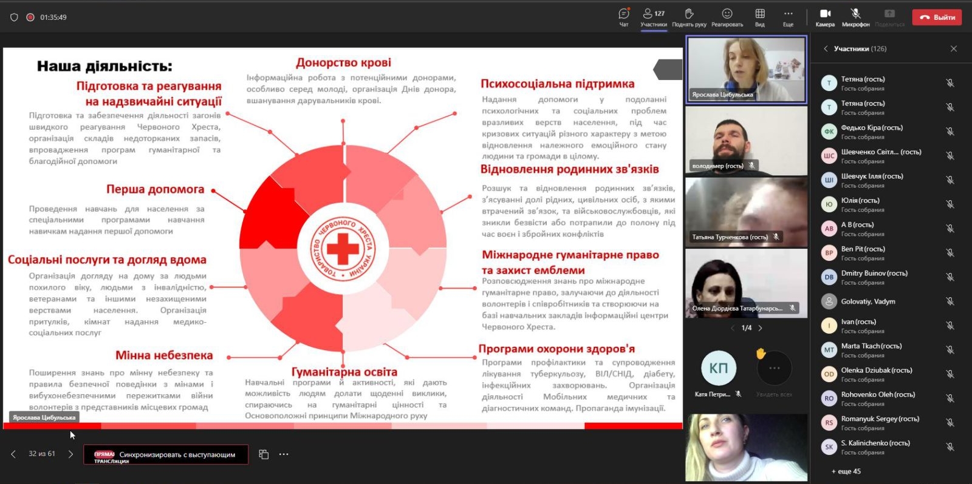The height and width of the screenshot is (484, 972).
Task: Raise your hand with Поднять руку
Action: (689, 17)
